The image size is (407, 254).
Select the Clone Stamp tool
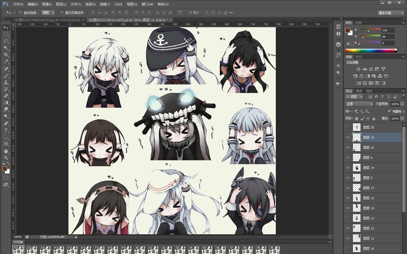[x=6, y=82]
